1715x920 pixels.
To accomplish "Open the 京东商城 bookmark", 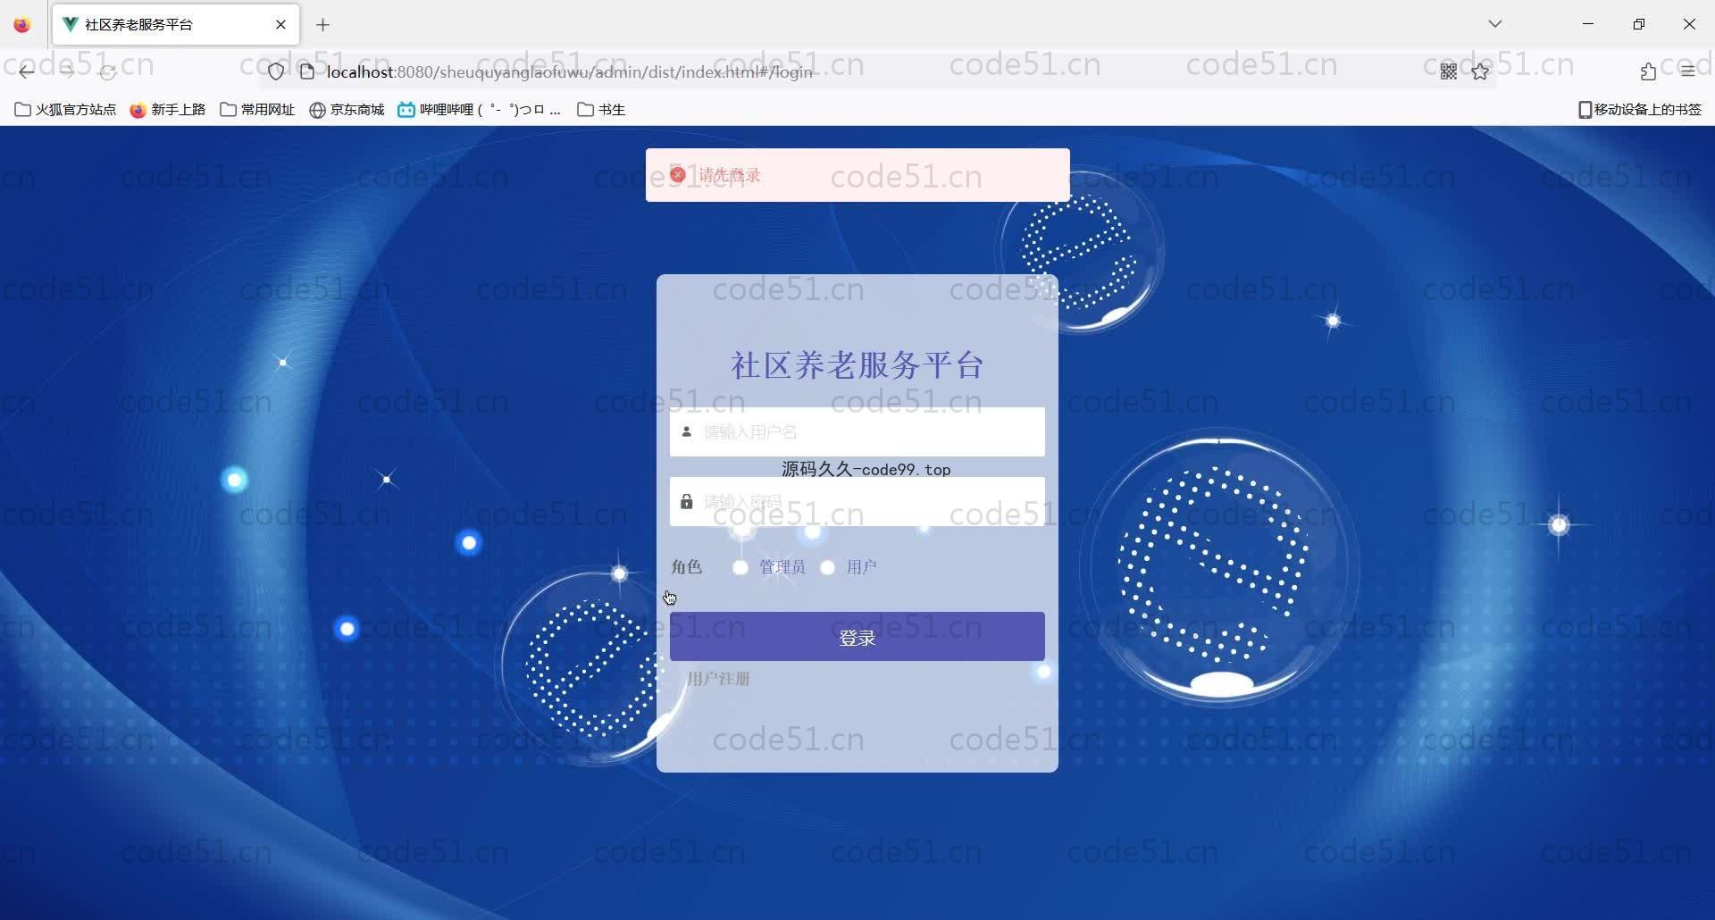I will 347,109.
